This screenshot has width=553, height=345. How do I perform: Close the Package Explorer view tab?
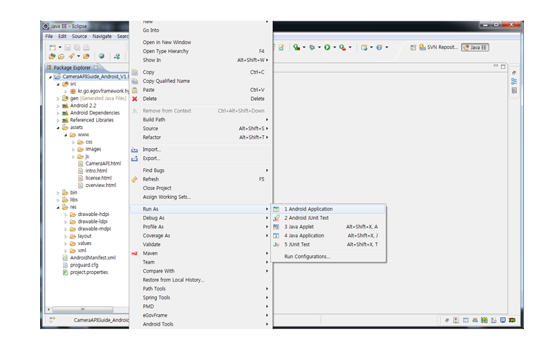(96, 68)
